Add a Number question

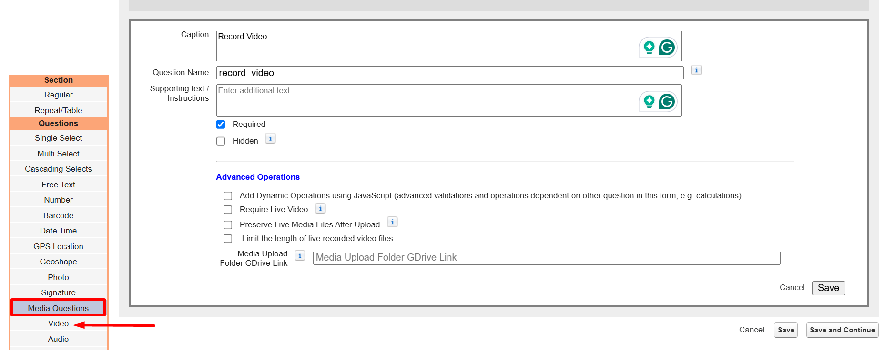point(59,200)
